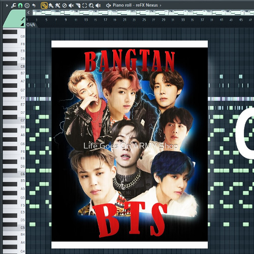
Task: Click the undo curved arrow icon
Action: (x=34, y=6)
